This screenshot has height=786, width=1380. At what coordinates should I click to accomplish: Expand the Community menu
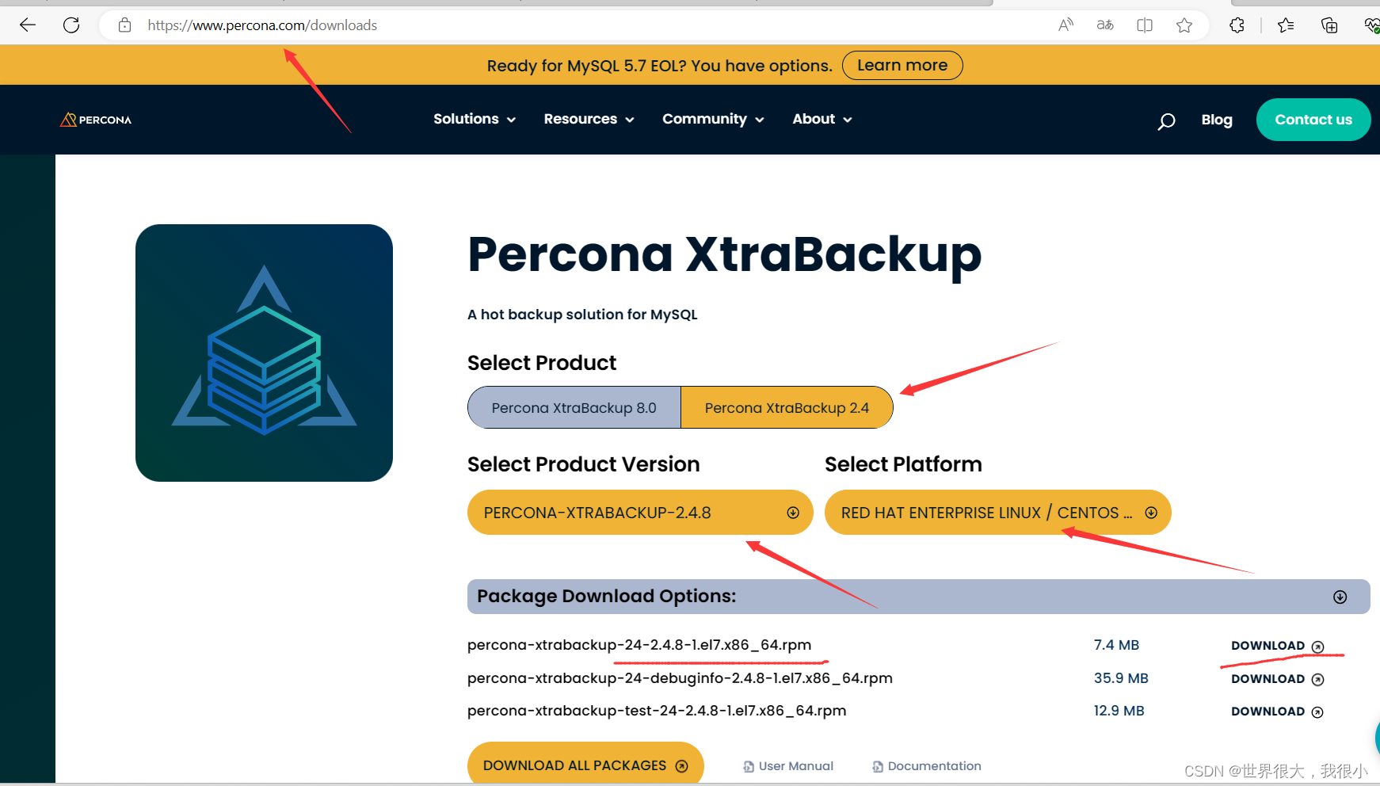click(713, 119)
